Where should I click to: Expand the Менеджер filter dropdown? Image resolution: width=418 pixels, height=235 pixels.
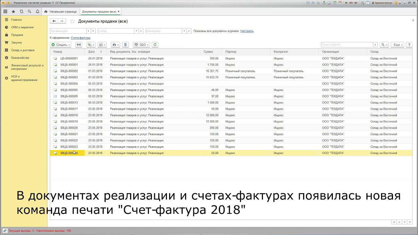click(184, 31)
